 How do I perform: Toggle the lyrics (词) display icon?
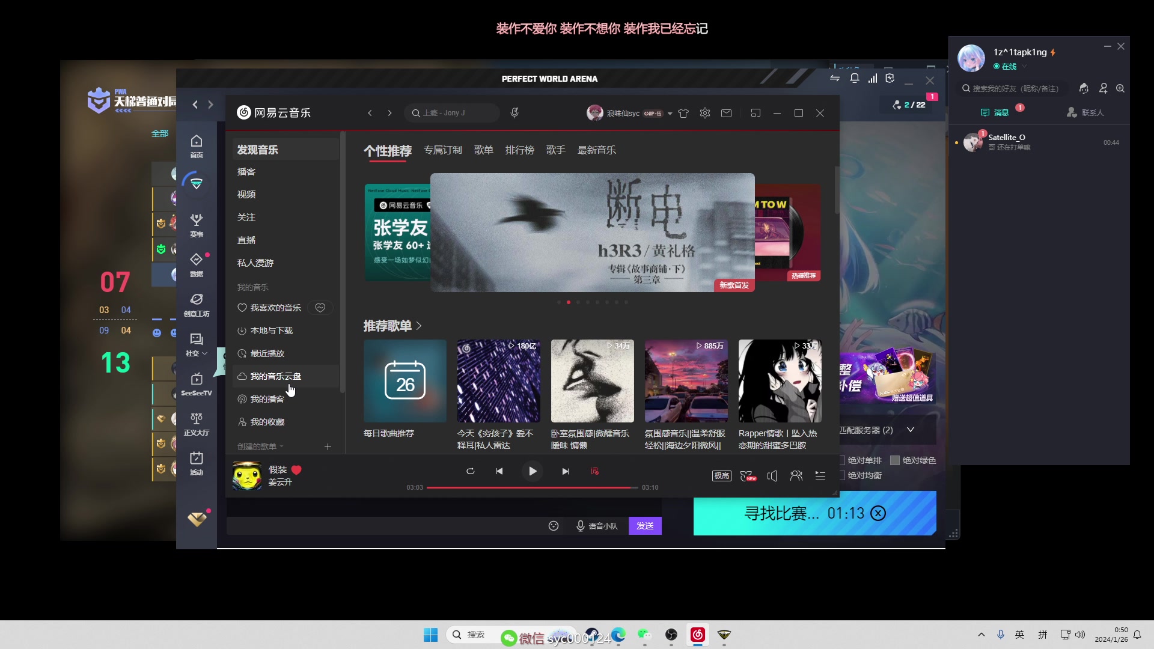point(595,471)
